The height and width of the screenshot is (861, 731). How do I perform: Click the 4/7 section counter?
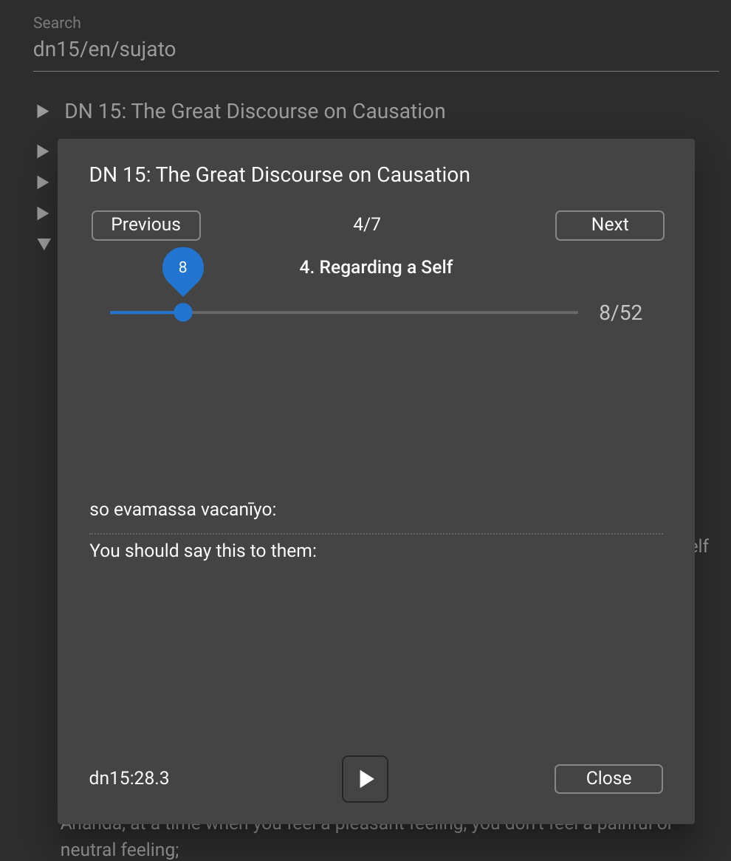pos(367,224)
